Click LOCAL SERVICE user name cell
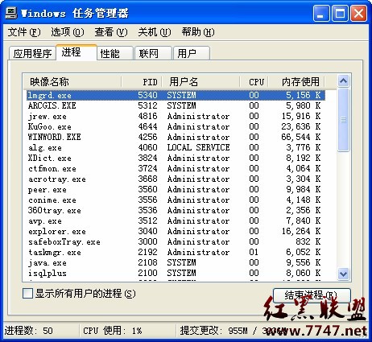 click(x=198, y=147)
